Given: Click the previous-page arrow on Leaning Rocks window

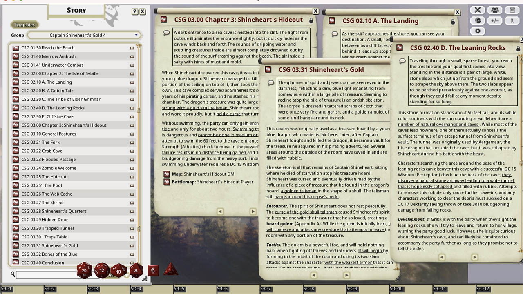Looking at the screenshot, I should click(442, 257).
